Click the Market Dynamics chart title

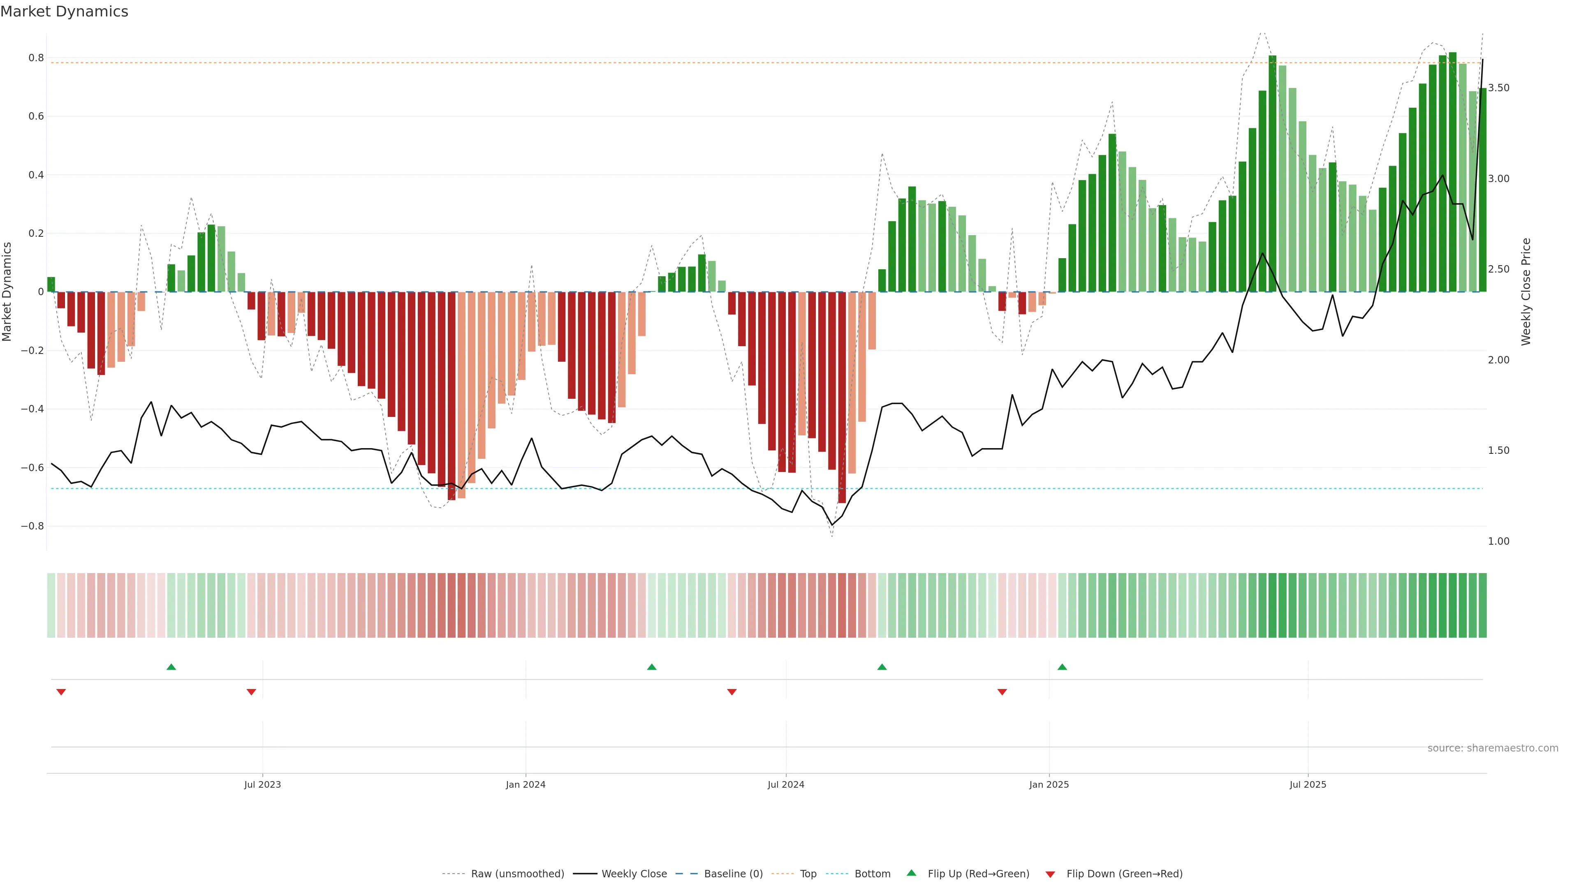[x=65, y=12]
